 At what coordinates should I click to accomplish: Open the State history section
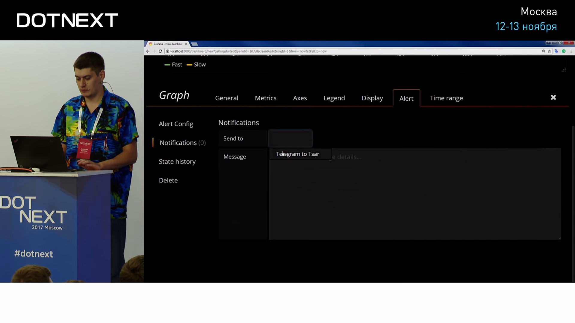click(177, 161)
